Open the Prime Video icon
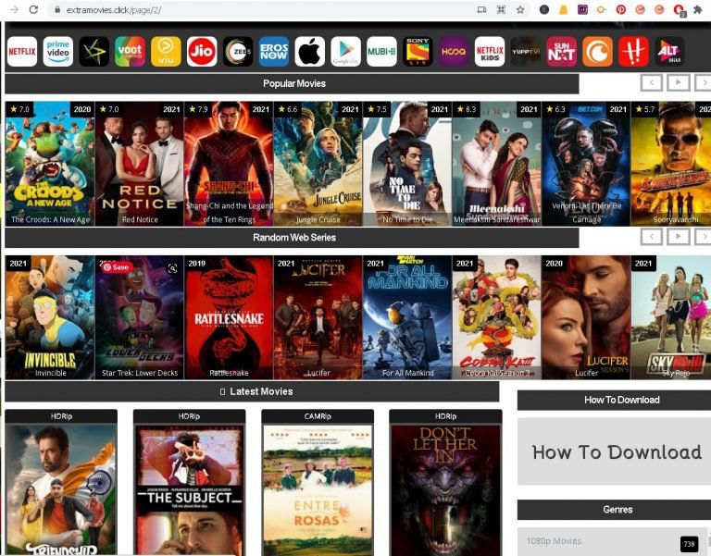Viewport: 711px width, 556px height. pos(58,52)
